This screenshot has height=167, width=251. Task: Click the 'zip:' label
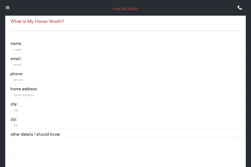tap(14, 119)
